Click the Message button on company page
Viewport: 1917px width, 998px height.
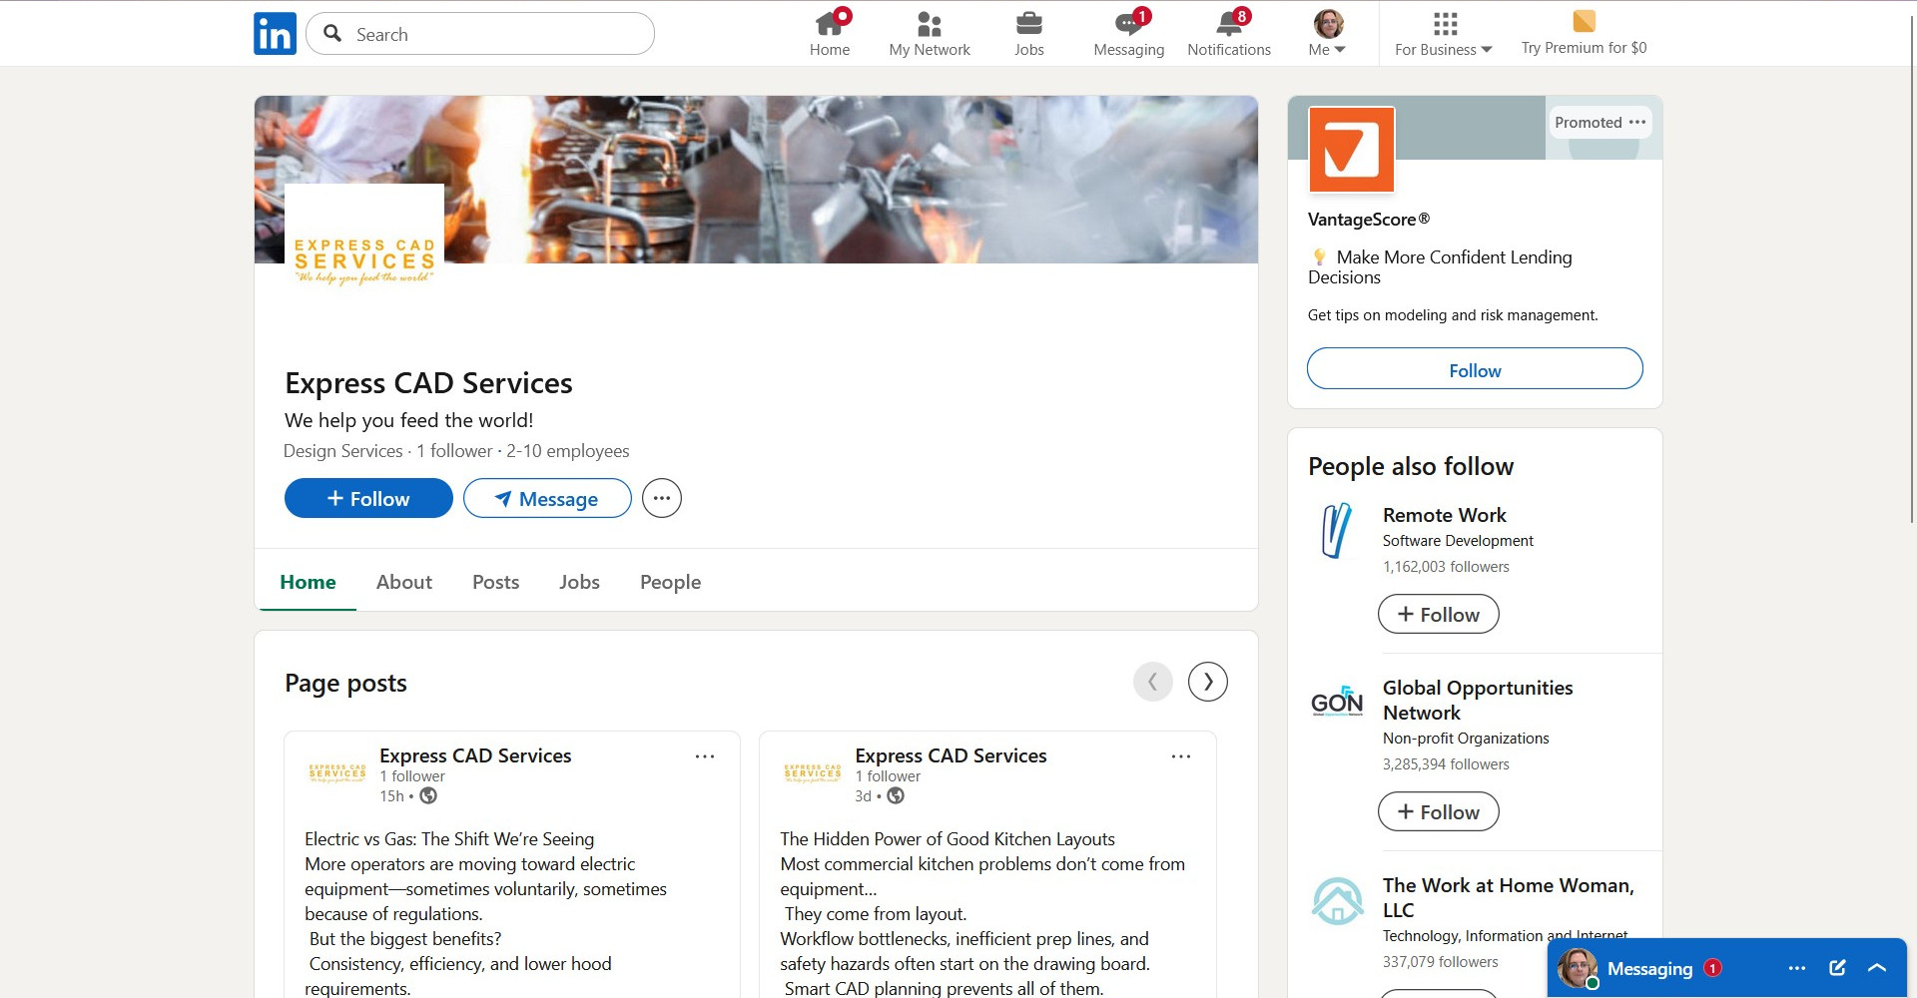coord(547,498)
